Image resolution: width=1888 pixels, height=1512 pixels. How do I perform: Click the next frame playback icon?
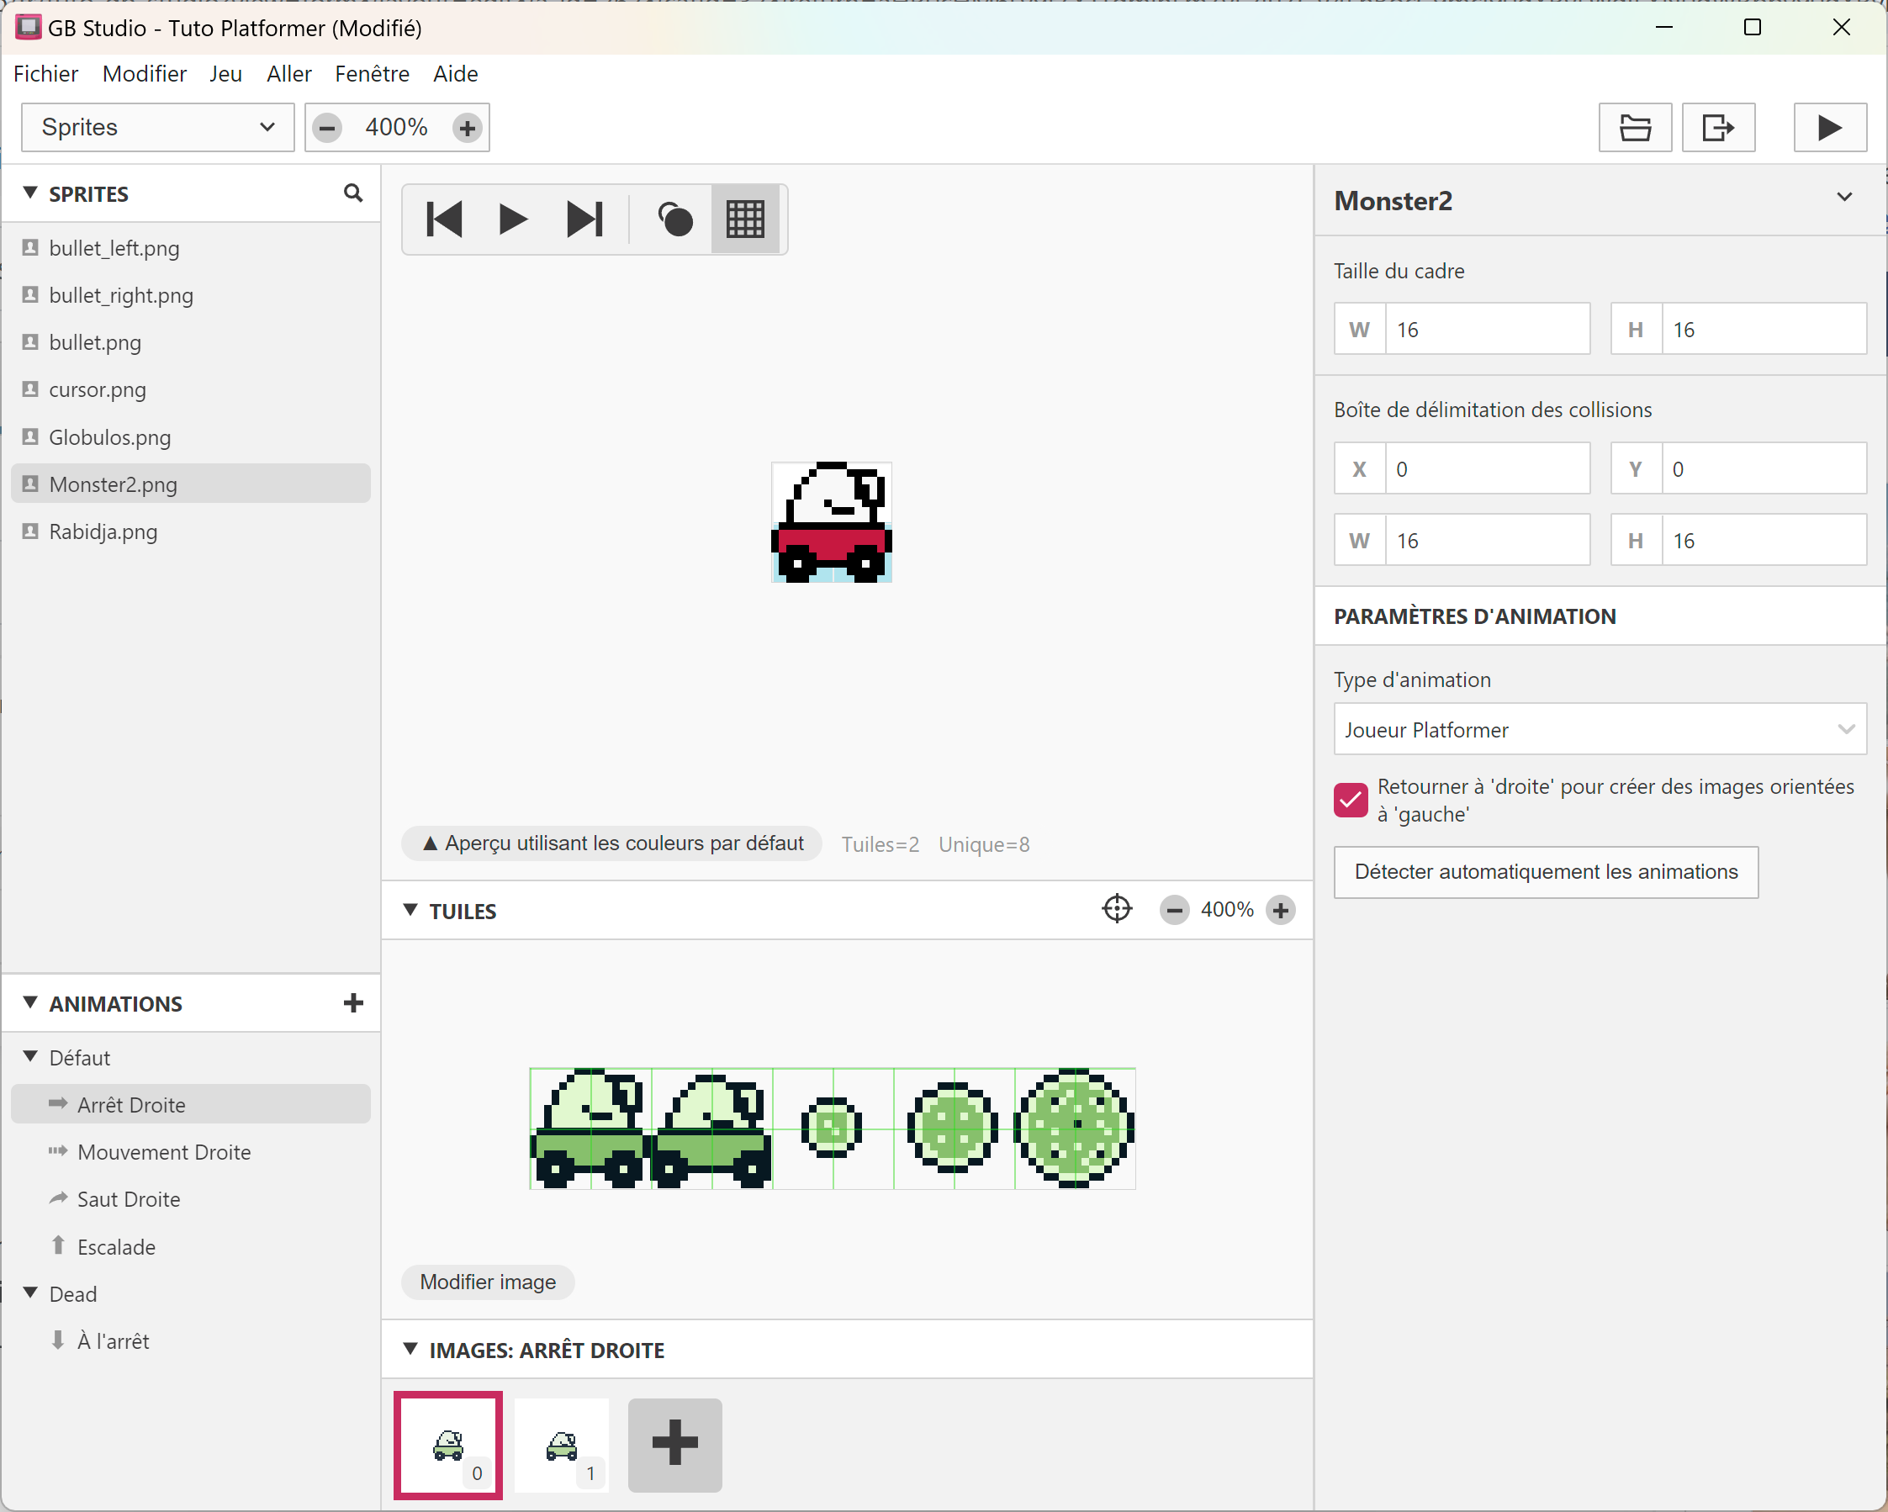pyautogui.click(x=585, y=219)
